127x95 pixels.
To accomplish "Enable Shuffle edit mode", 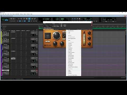I will (3, 19).
